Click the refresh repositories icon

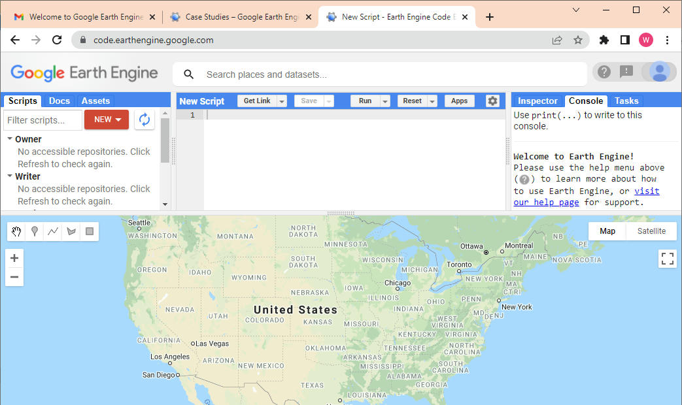[145, 120]
